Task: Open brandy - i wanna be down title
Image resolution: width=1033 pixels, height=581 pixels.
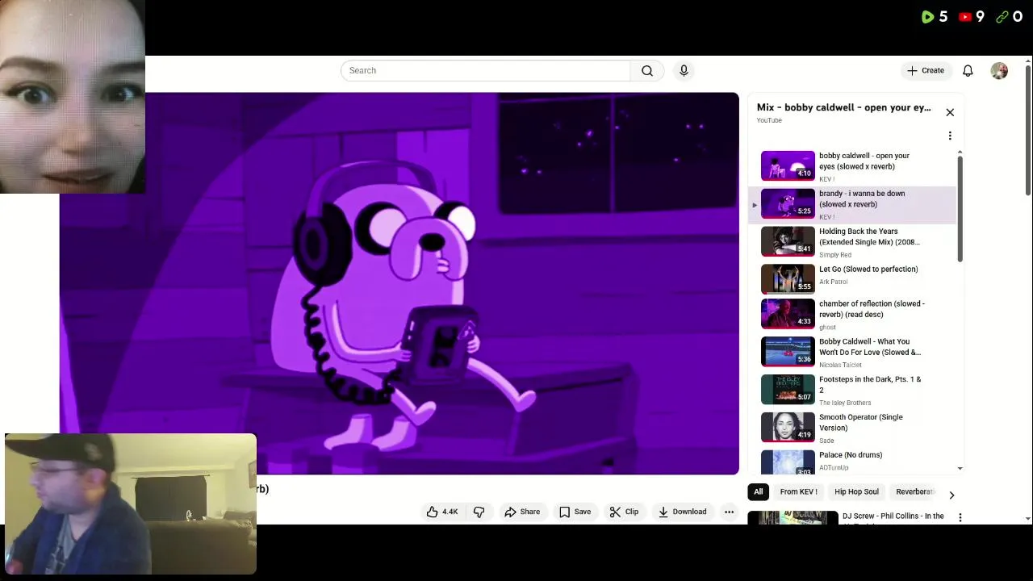Action: (x=862, y=199)
